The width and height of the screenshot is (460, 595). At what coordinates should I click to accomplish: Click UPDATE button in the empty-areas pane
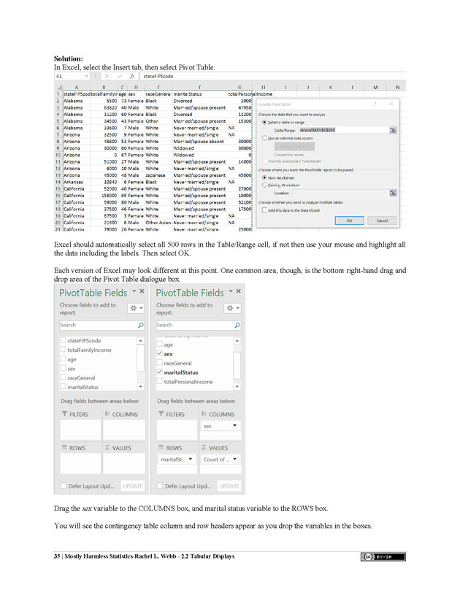[133, 486]
